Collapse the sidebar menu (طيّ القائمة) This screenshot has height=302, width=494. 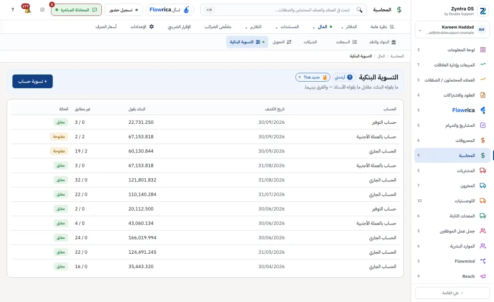coord(452,293)
